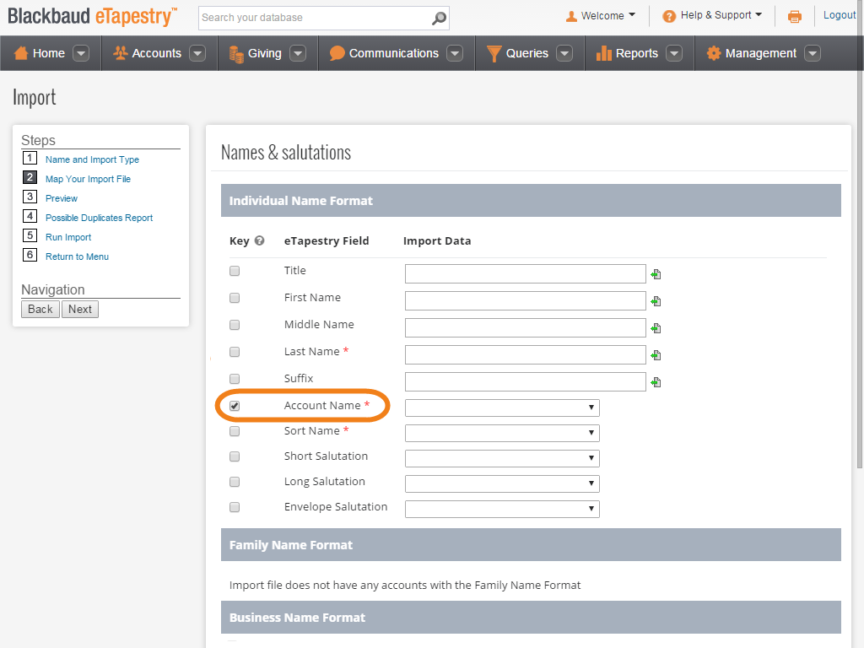Click inside the Middle Name input field
This screenshot has height=648, width=864.
click(525, 327)
